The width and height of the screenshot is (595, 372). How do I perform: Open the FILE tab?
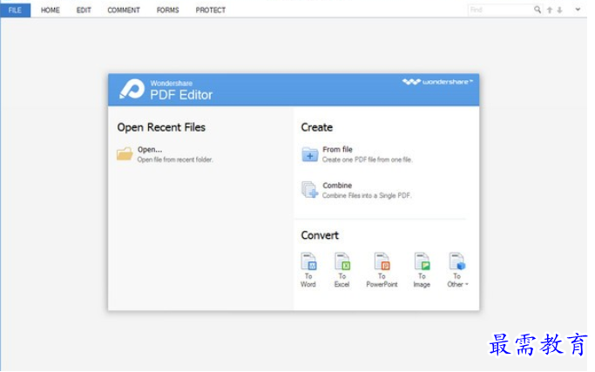[x=16, y=10]
